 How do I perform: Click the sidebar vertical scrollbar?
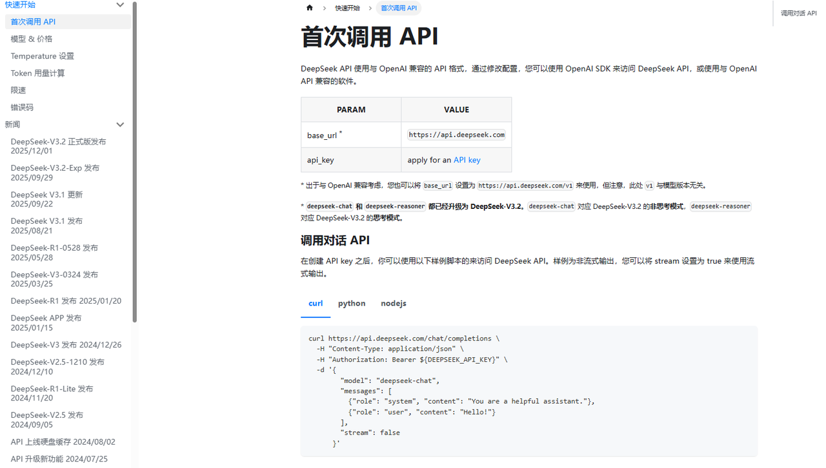tap(134, 161)
